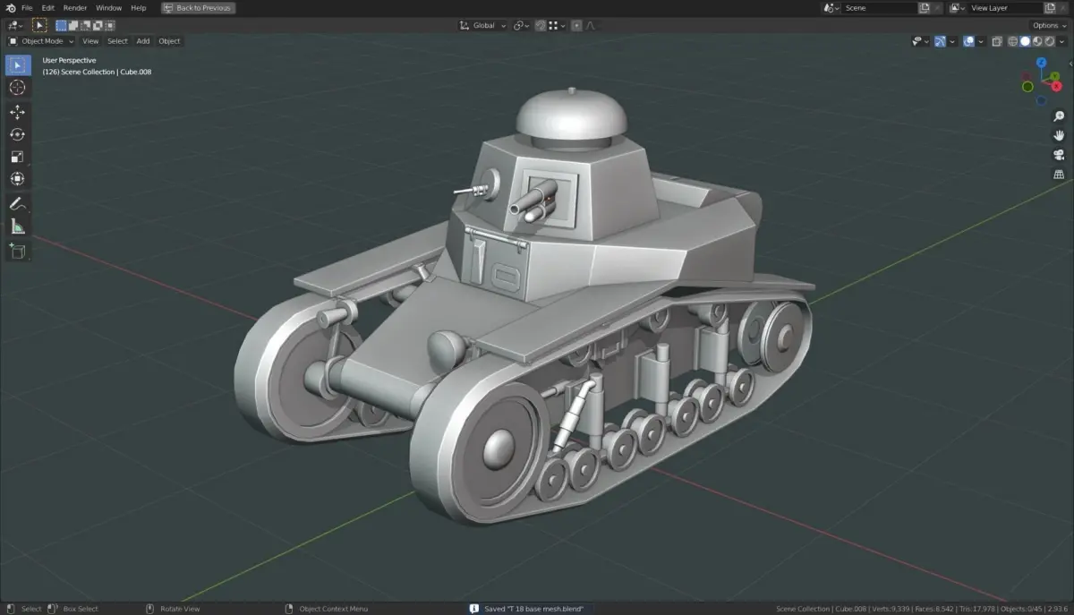Screen dimensions: 1074x615
Task: Activate the Annotate pencil tool
Action: click(x=18, y=204)
